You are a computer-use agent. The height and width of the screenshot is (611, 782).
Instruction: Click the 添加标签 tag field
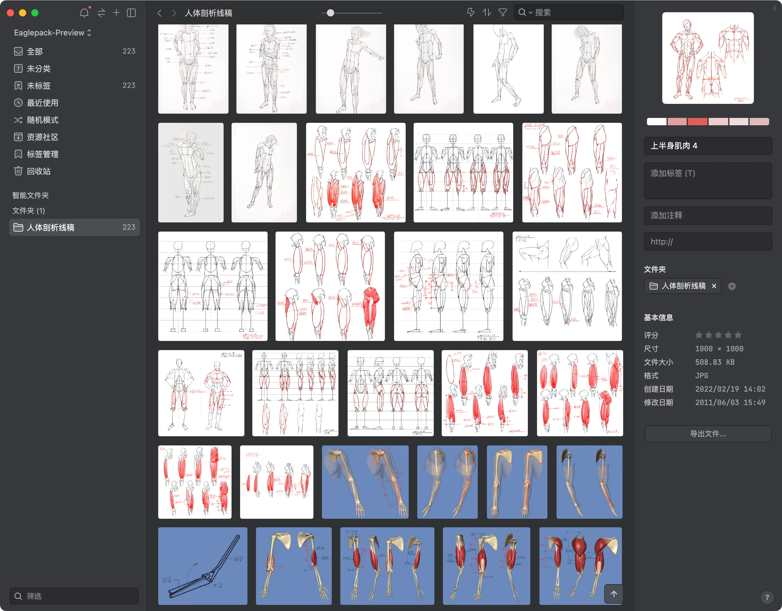click(x=707, y=181)
